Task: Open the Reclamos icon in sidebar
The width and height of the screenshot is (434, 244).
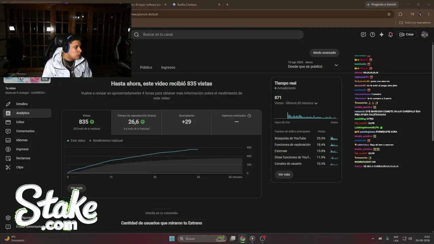Action: [8, 158]
